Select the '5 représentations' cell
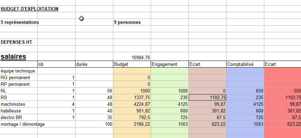 19,22
